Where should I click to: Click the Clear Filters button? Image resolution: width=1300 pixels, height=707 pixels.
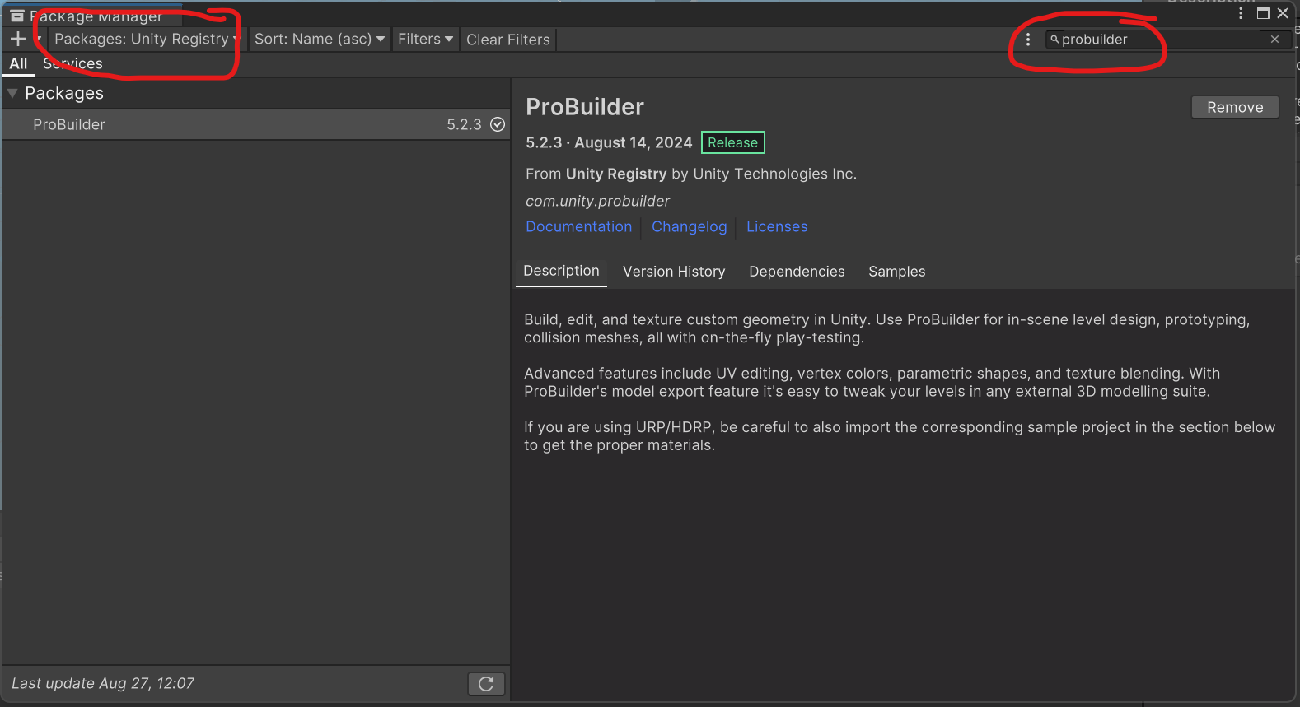coord(508,40)
